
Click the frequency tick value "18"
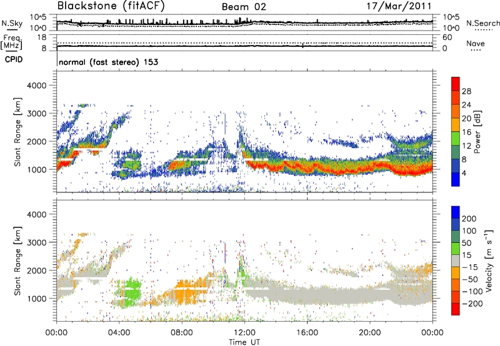click(42, 37)
